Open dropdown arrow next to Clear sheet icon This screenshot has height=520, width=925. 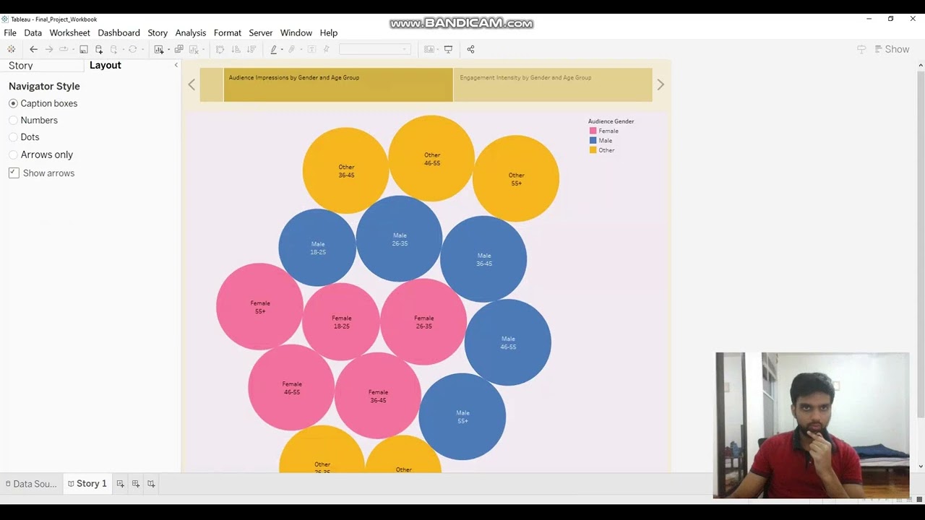(203, 49)
